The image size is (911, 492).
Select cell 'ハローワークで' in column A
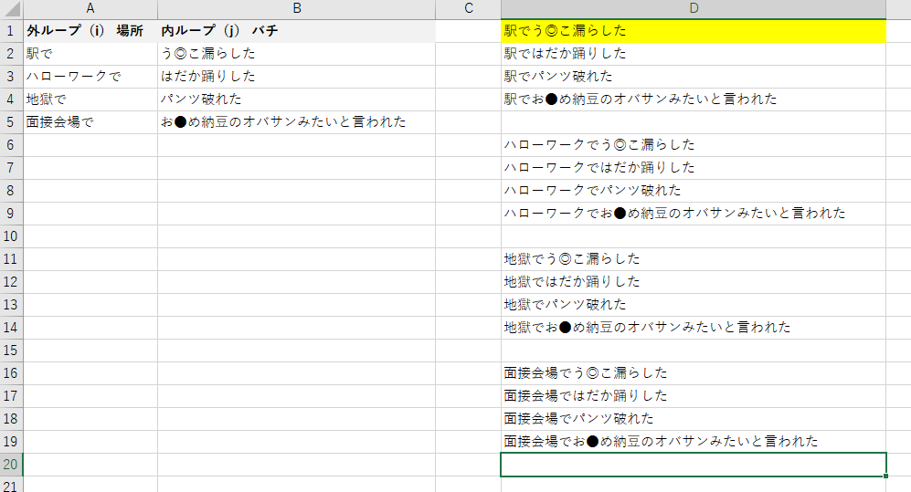(90, 77)
